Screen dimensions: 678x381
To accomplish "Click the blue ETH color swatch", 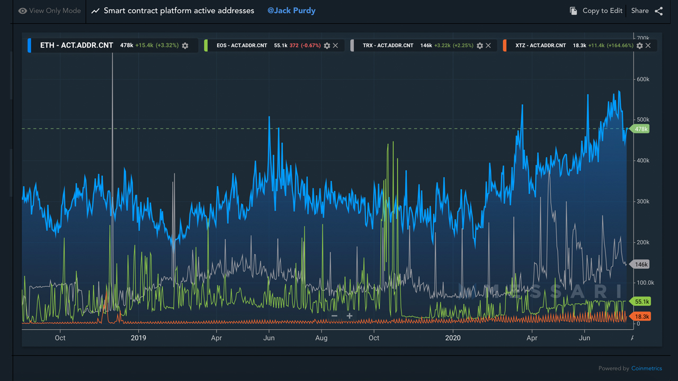I will tap(29, 46).
